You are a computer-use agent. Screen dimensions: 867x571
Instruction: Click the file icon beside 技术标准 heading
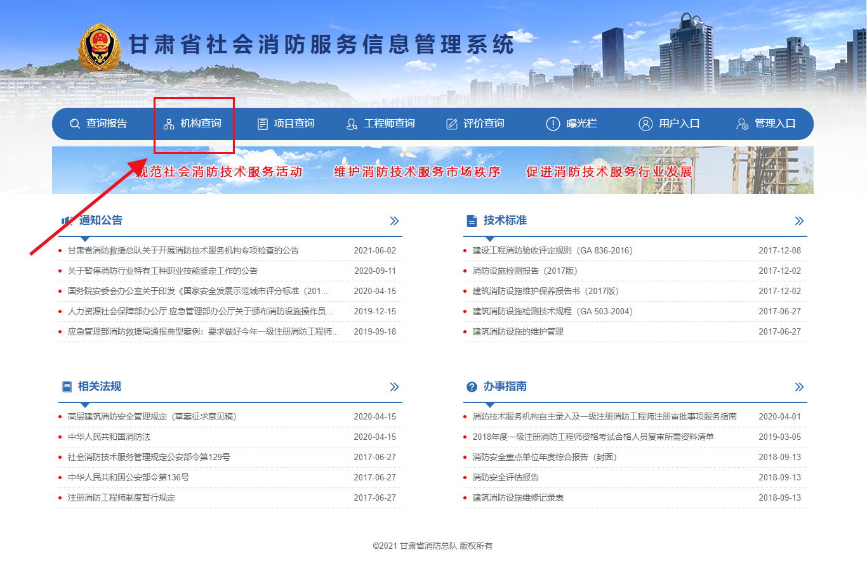coord(472,221)
